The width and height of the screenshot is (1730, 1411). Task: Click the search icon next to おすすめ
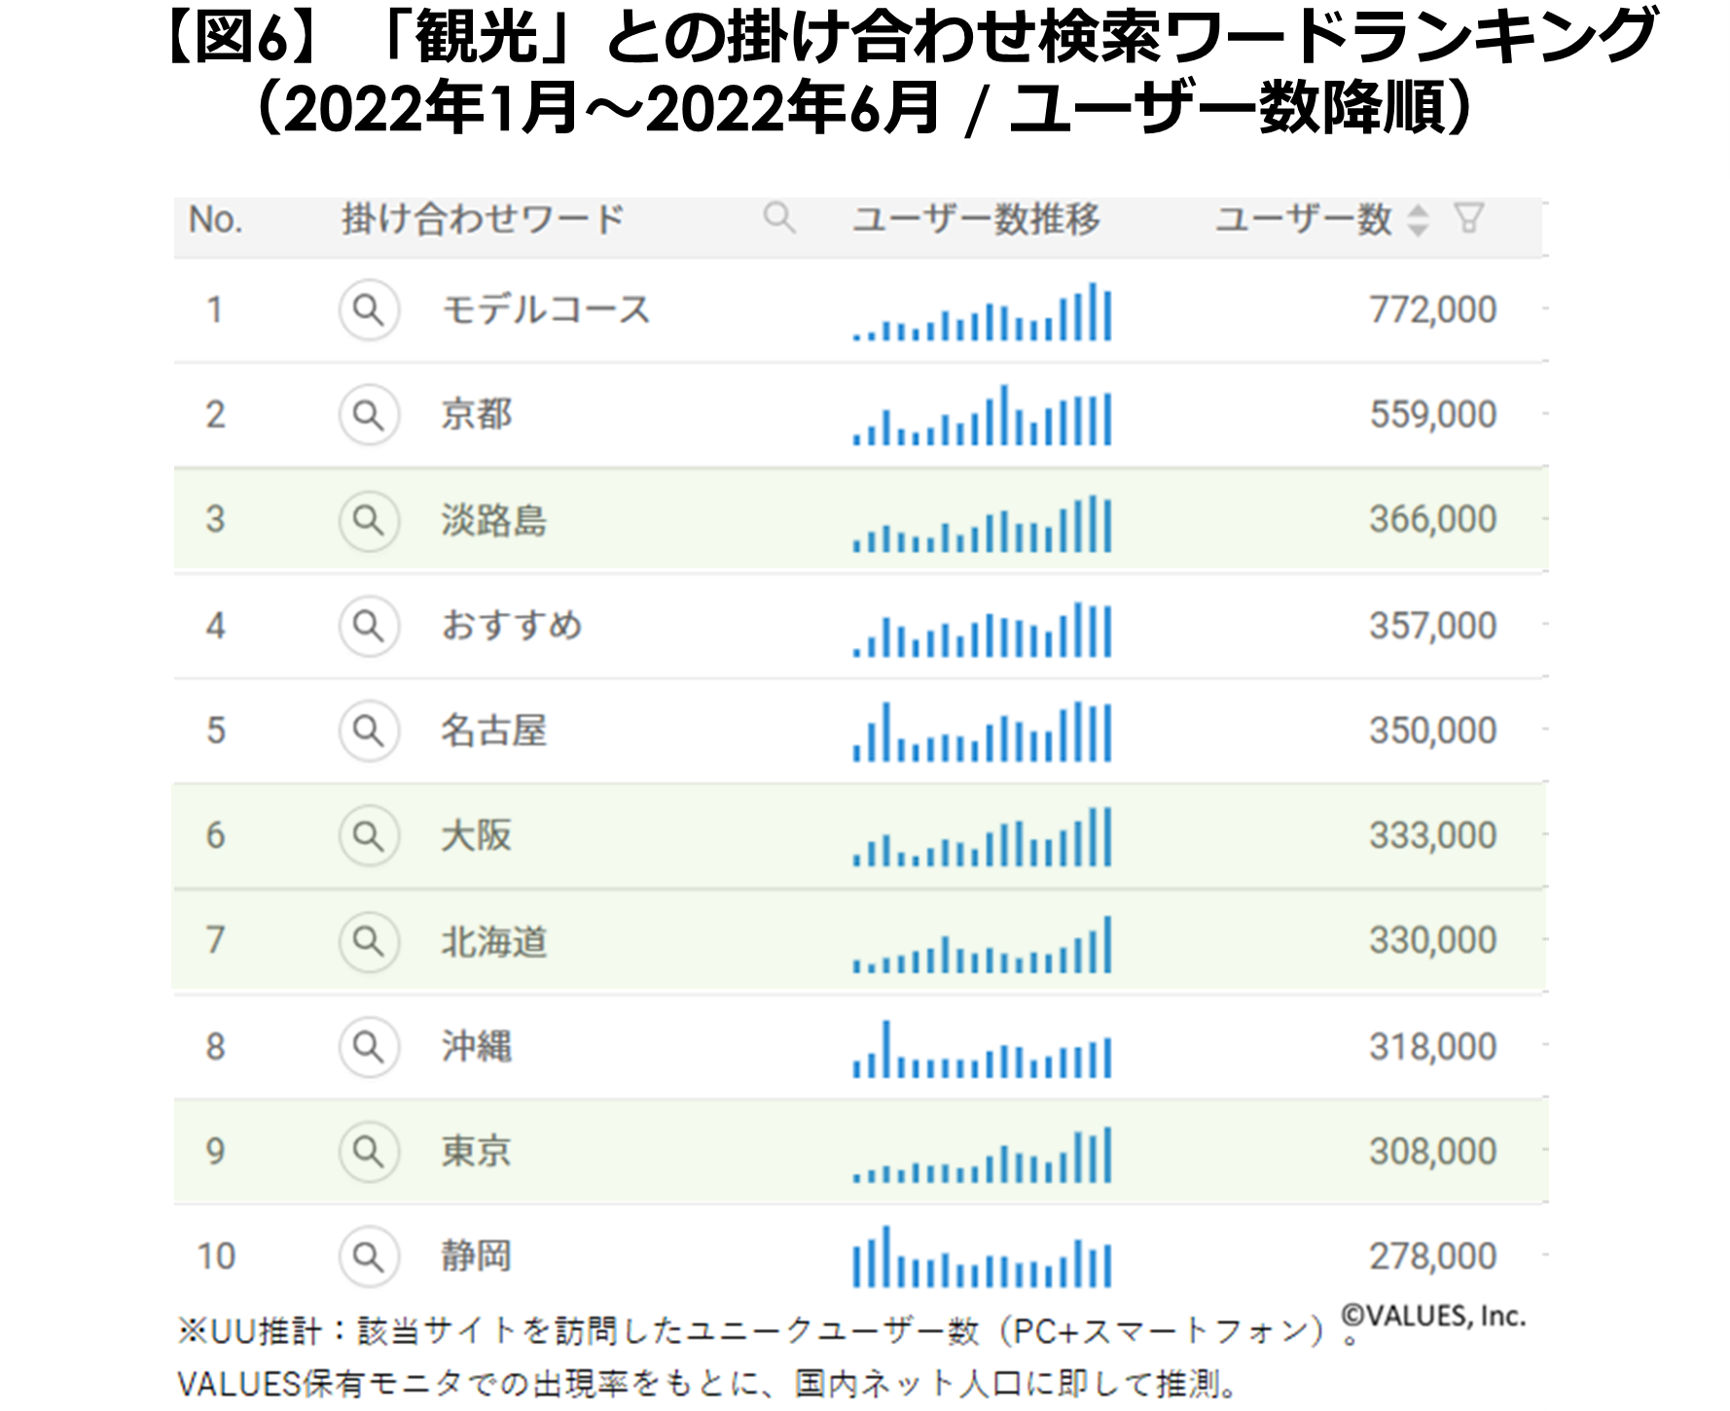369,626
